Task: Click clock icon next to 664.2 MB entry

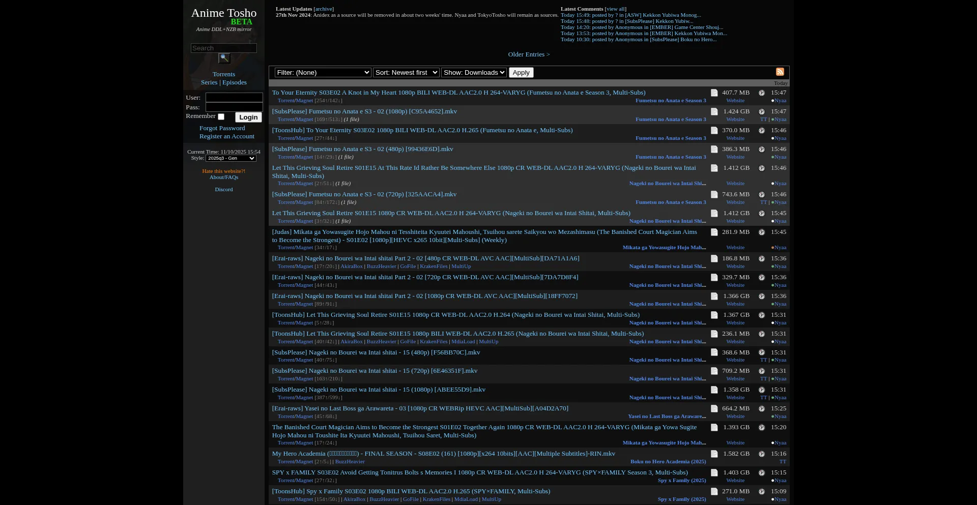Action: [x=762, y=409]
